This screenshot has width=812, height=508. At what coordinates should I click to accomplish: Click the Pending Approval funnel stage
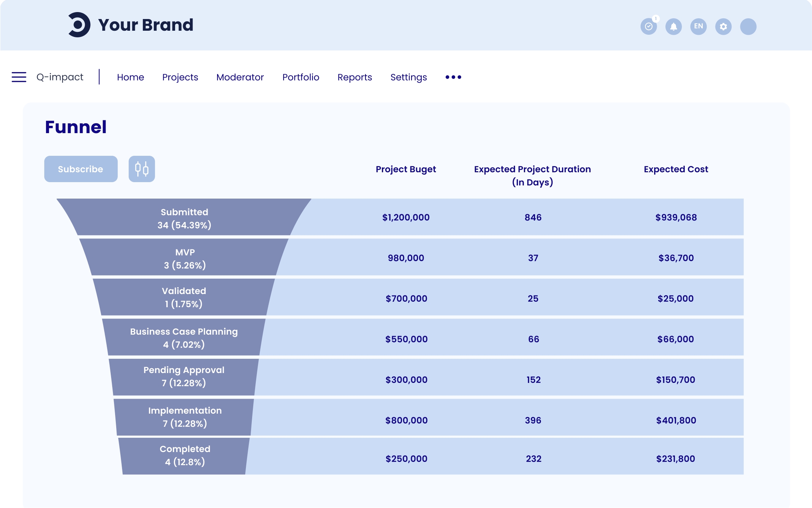pyautogui.click(x=184, y=376)
